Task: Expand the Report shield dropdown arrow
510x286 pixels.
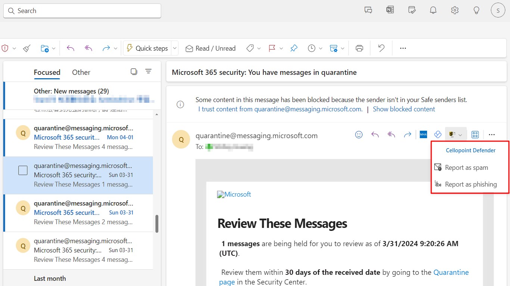Action: tap(14, 49)
